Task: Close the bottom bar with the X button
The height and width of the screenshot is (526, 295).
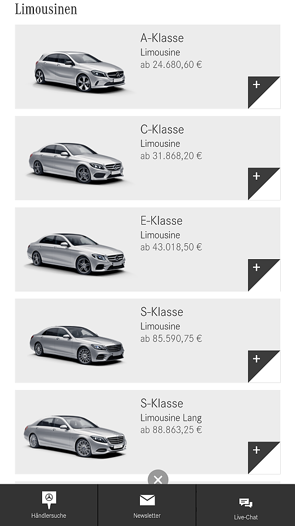Action: coord(158,479)
